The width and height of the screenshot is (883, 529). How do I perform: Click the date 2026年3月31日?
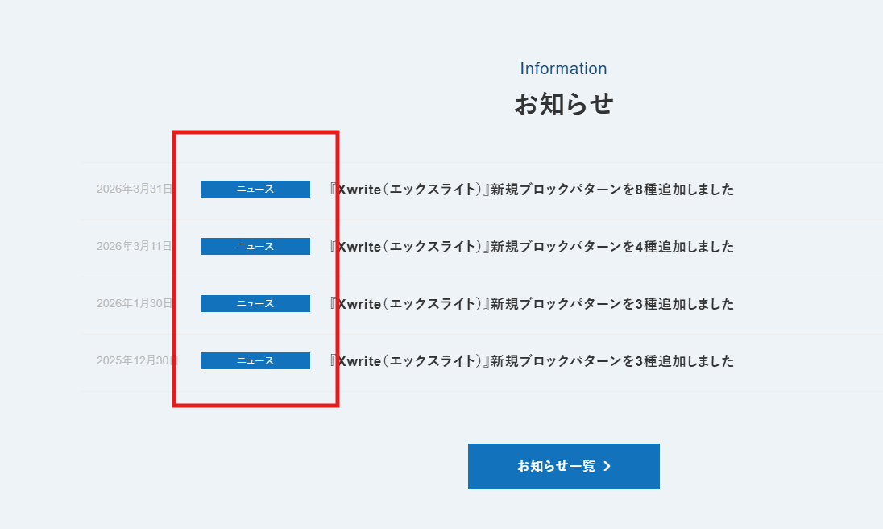pyautogui.click(x=134, y=189)
